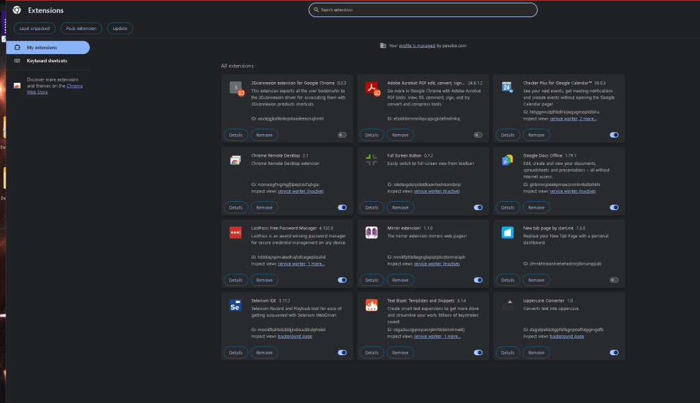Enable New tab page by start.me toggle
This screenshot has height=403, width=700.
pos(614,280)
